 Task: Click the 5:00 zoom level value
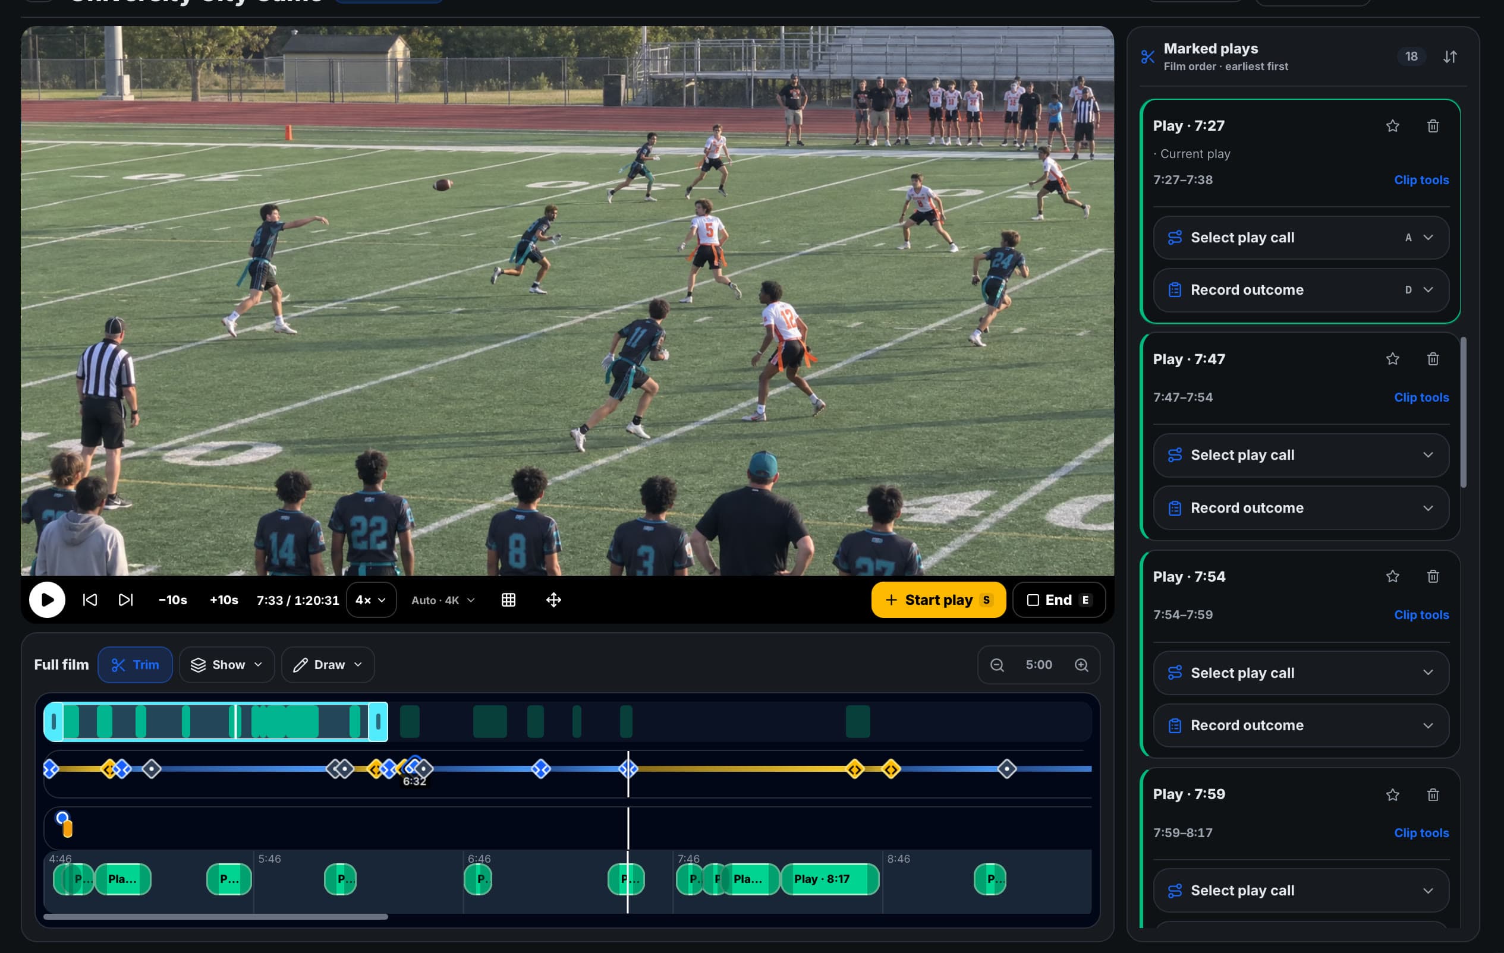pos(1038,665)
